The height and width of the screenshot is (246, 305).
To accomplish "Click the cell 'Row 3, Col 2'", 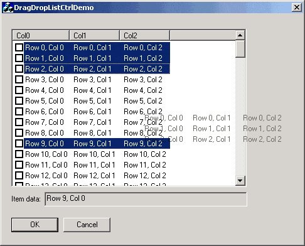I will (143, 80).
